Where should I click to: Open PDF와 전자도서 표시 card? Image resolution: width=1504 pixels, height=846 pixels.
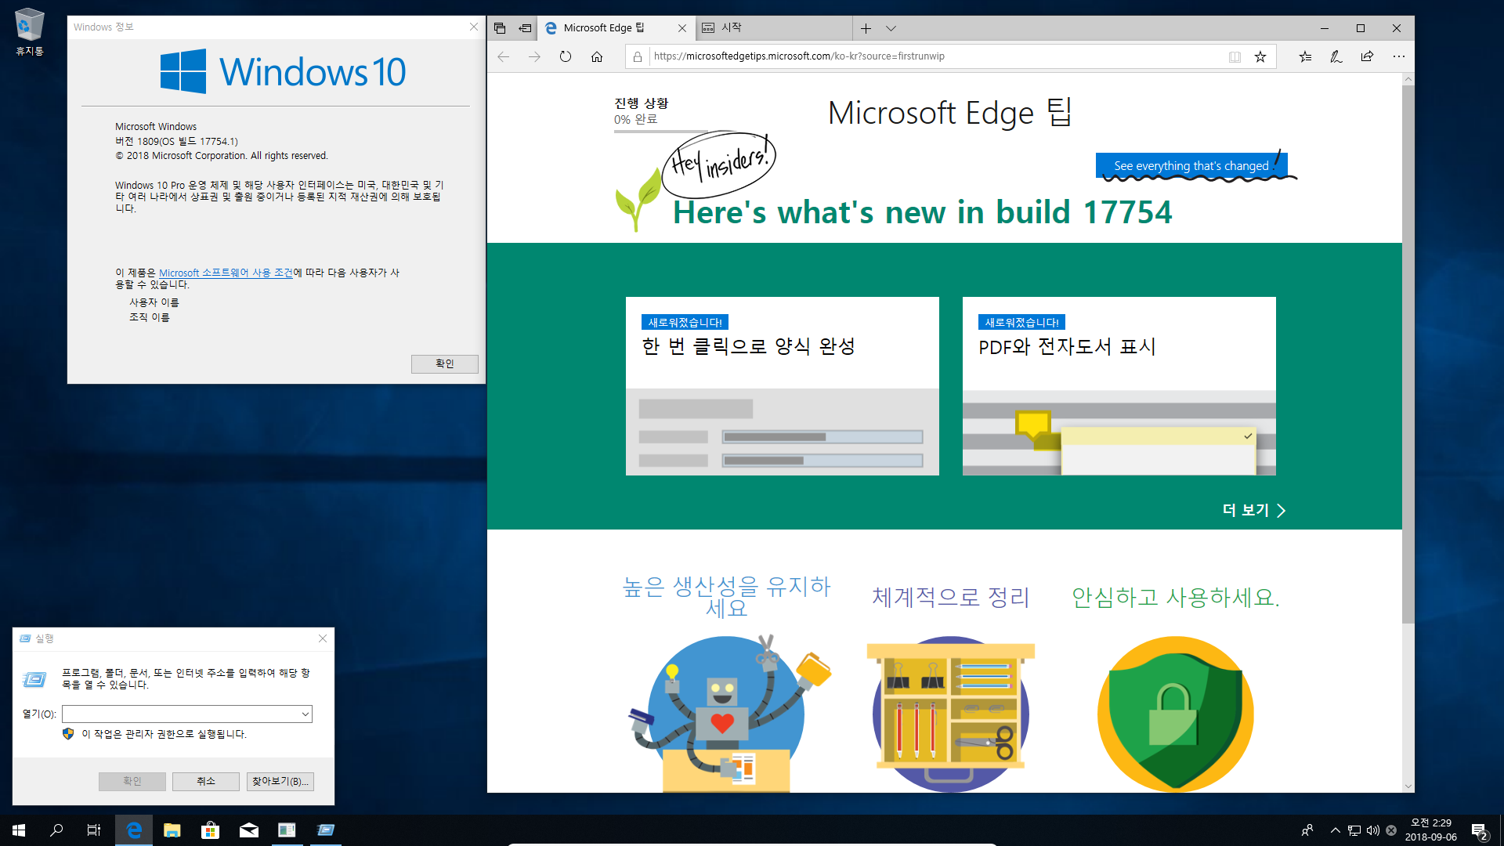click(x=1119, y=385)
